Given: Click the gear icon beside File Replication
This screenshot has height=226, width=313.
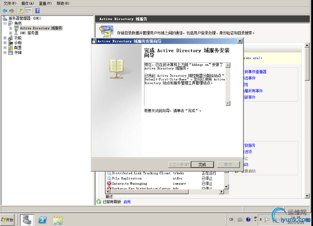Looking at the screenshot, I should 109,178.
